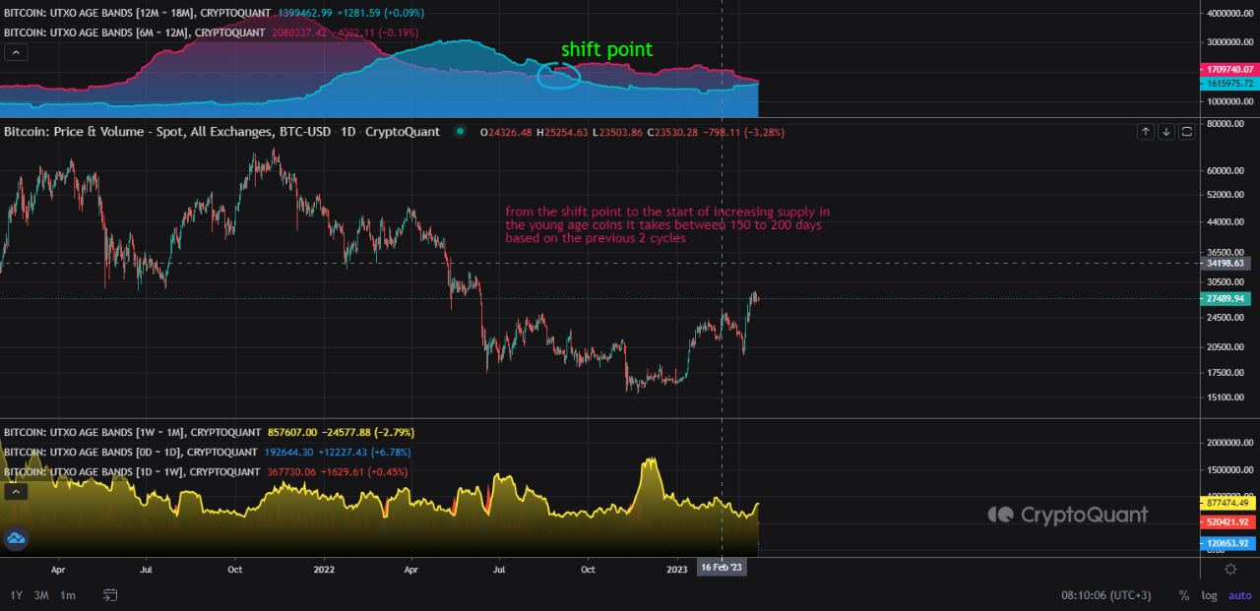Image resolution: width=1260 pixels, height=611 pixels.
Task: Click the red 520421.92 scale label
Action: click(1229, 522)
